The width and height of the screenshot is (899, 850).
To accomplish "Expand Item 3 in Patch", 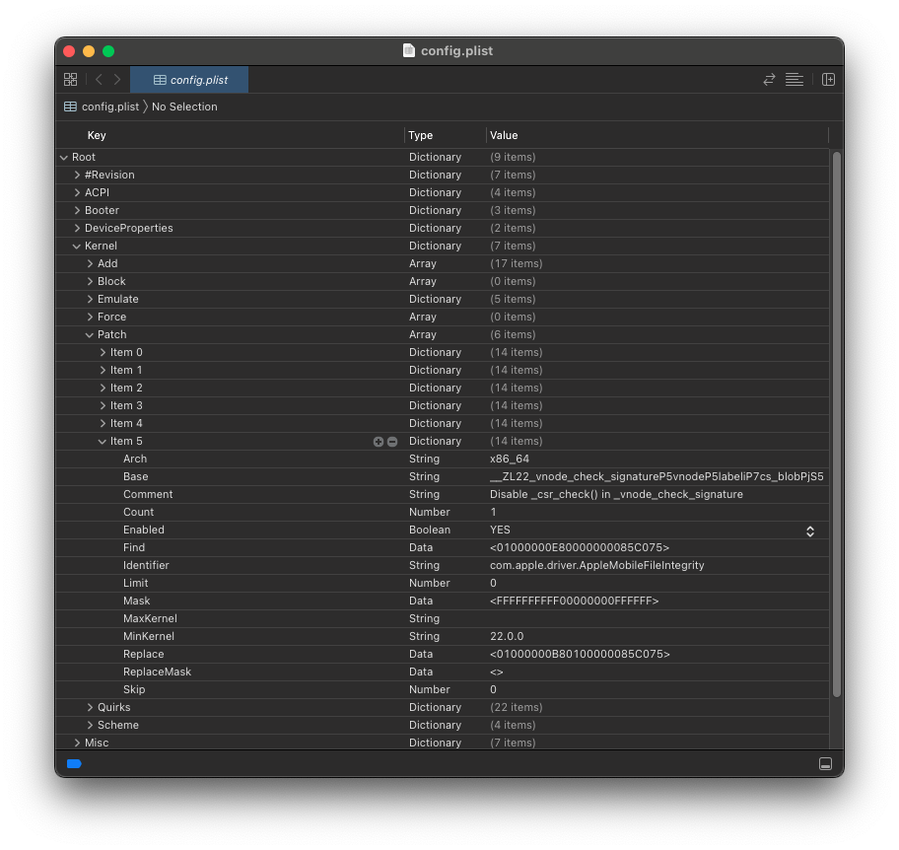I will 103,406.
